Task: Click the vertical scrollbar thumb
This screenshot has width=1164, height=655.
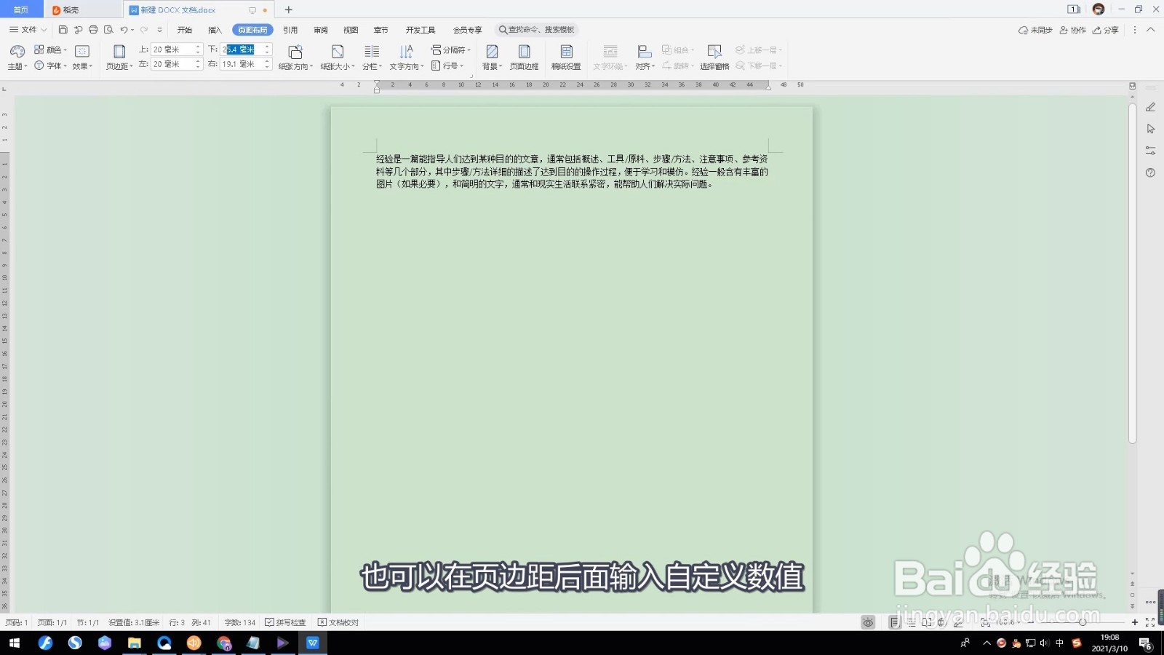Action: point(1132,273)
